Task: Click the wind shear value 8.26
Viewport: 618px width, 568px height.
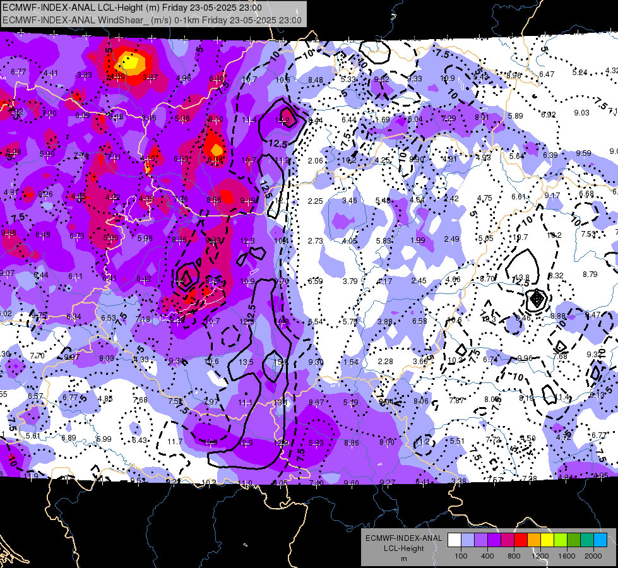Action: [x=45, y=194]
